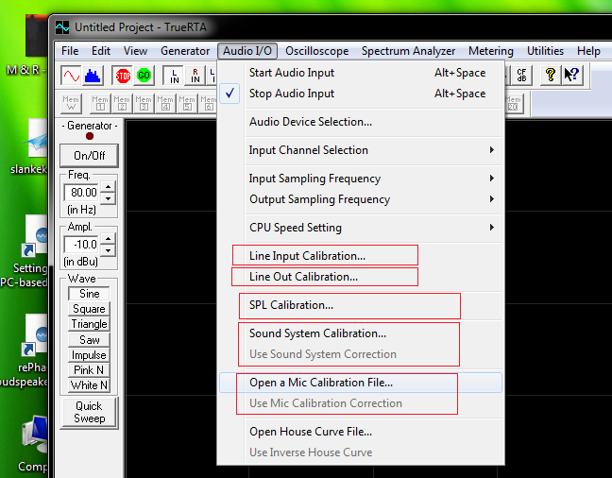The width and height of the screenshot is (612, 478).
Task: Select the Square waveform
Action: click(x=90, y=309)
